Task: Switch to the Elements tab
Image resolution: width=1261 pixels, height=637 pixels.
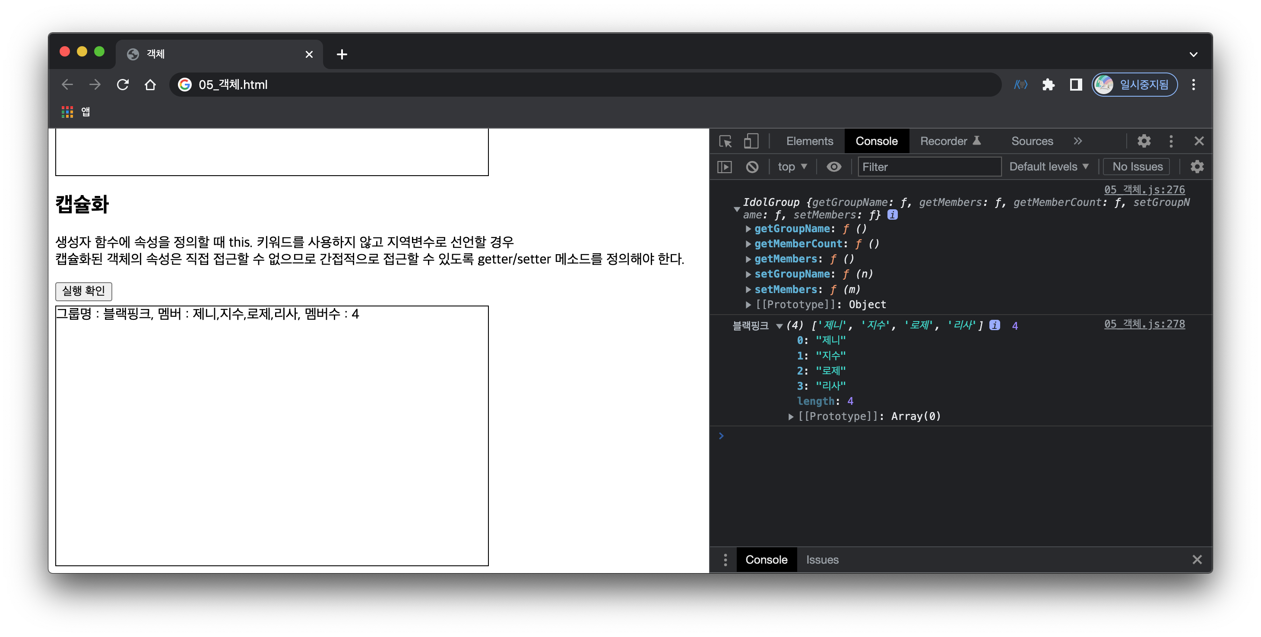Action: click(809, 142)
